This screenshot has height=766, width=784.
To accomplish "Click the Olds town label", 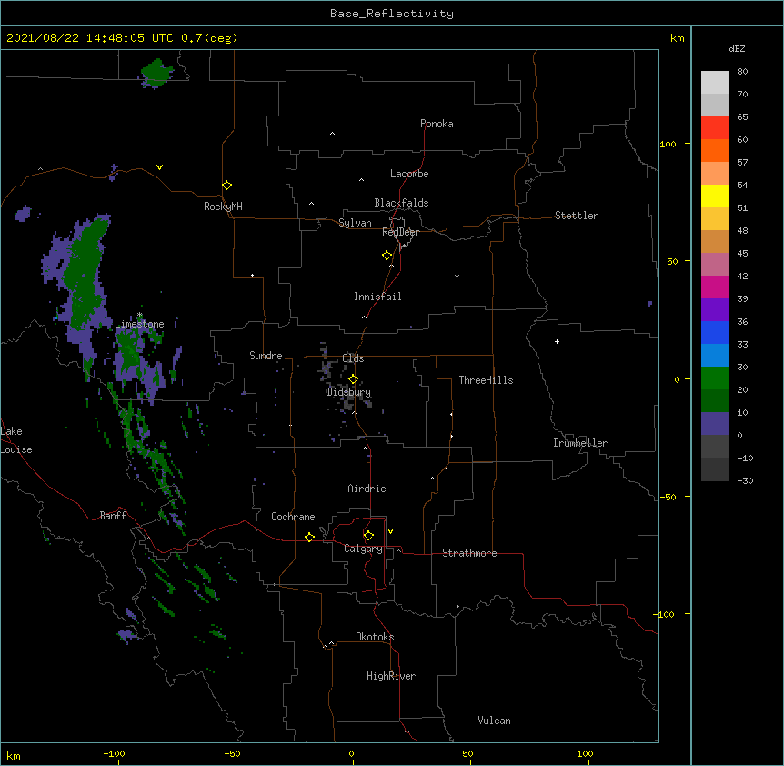I will tap(353, 358).
